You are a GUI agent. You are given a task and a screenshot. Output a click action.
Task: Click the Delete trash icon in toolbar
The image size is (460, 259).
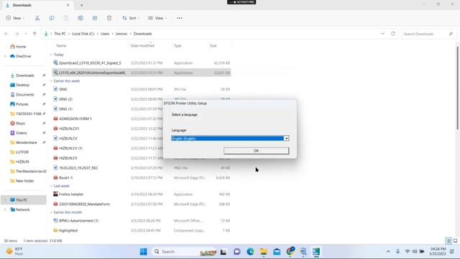109,18
